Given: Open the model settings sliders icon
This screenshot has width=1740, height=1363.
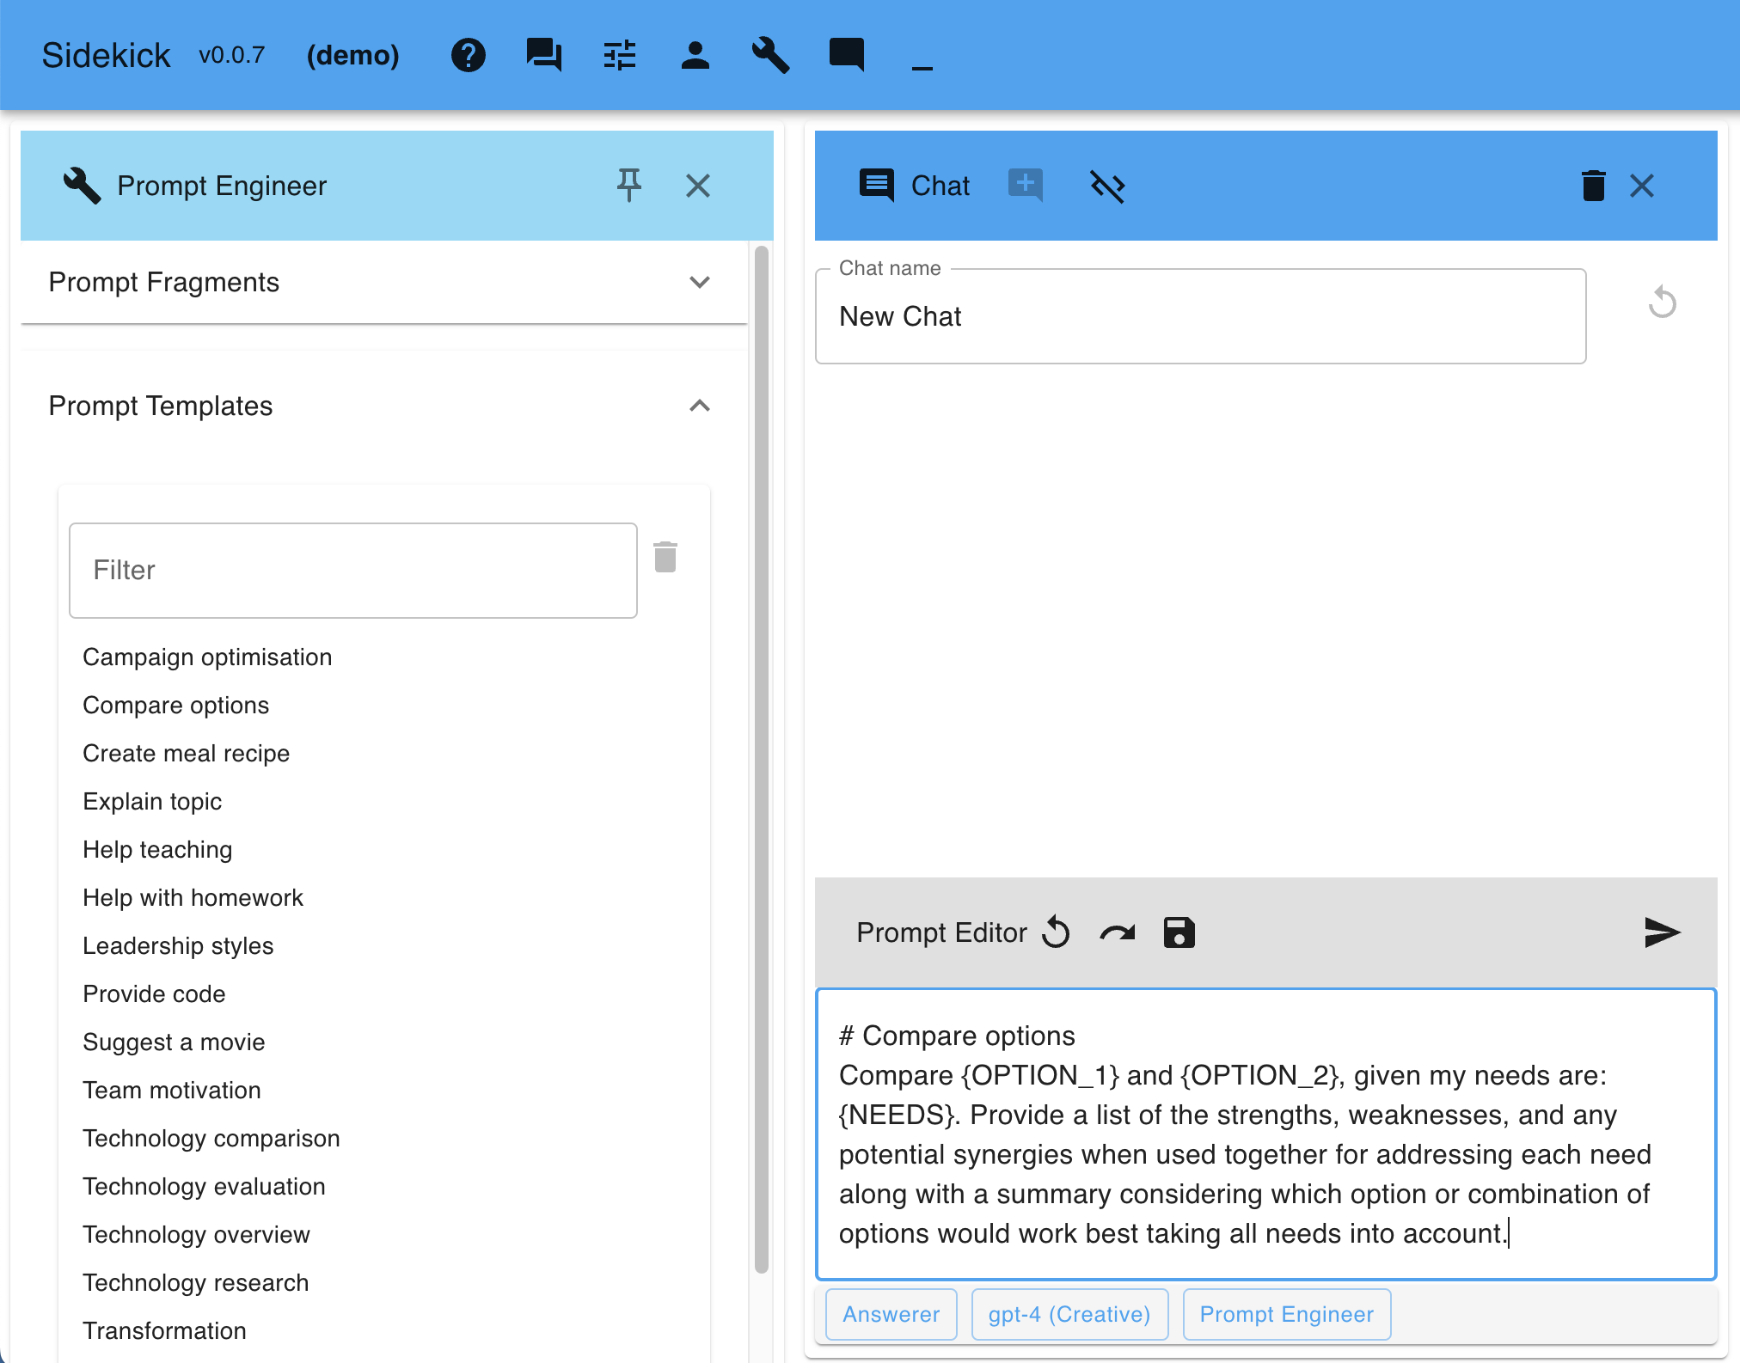Looking at the screenshot, I should [619, 56].
